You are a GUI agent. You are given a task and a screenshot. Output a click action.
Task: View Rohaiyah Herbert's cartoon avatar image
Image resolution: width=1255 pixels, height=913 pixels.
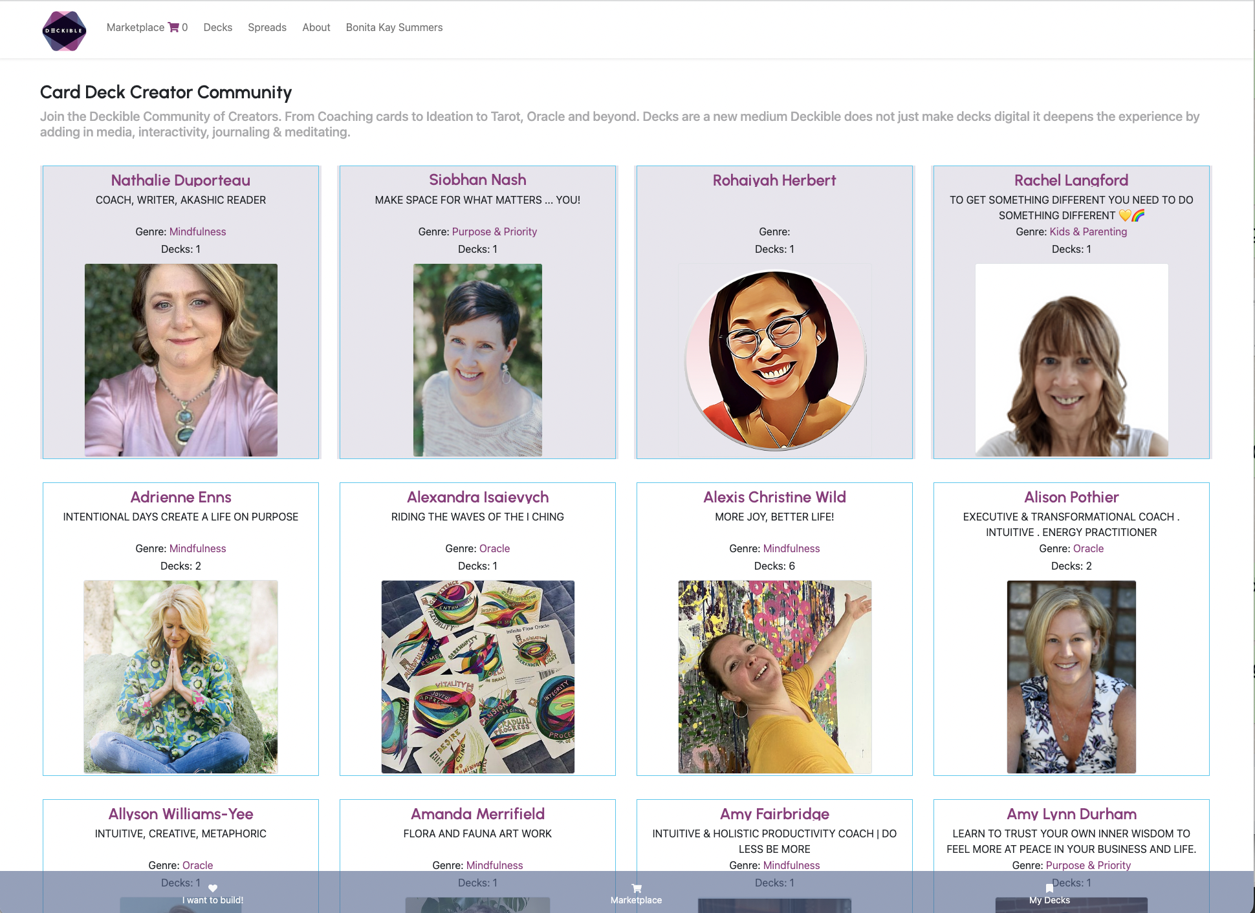(x=774, y=360)
